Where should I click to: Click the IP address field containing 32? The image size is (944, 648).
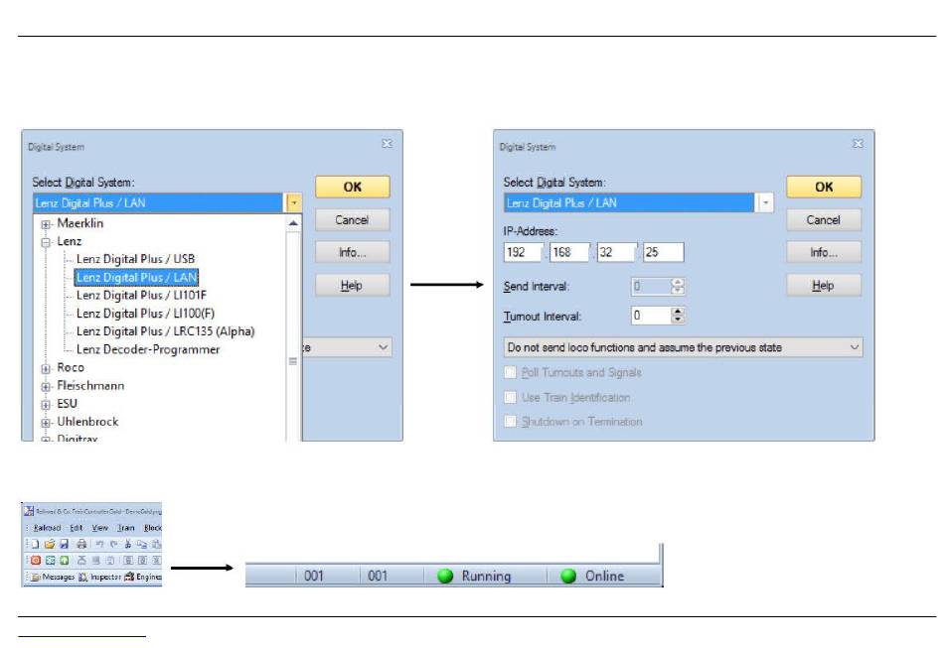point(615,252)
